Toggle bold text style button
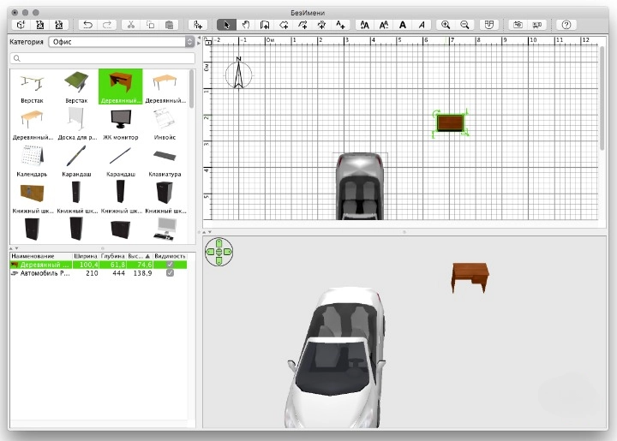 tap(403, 25)
